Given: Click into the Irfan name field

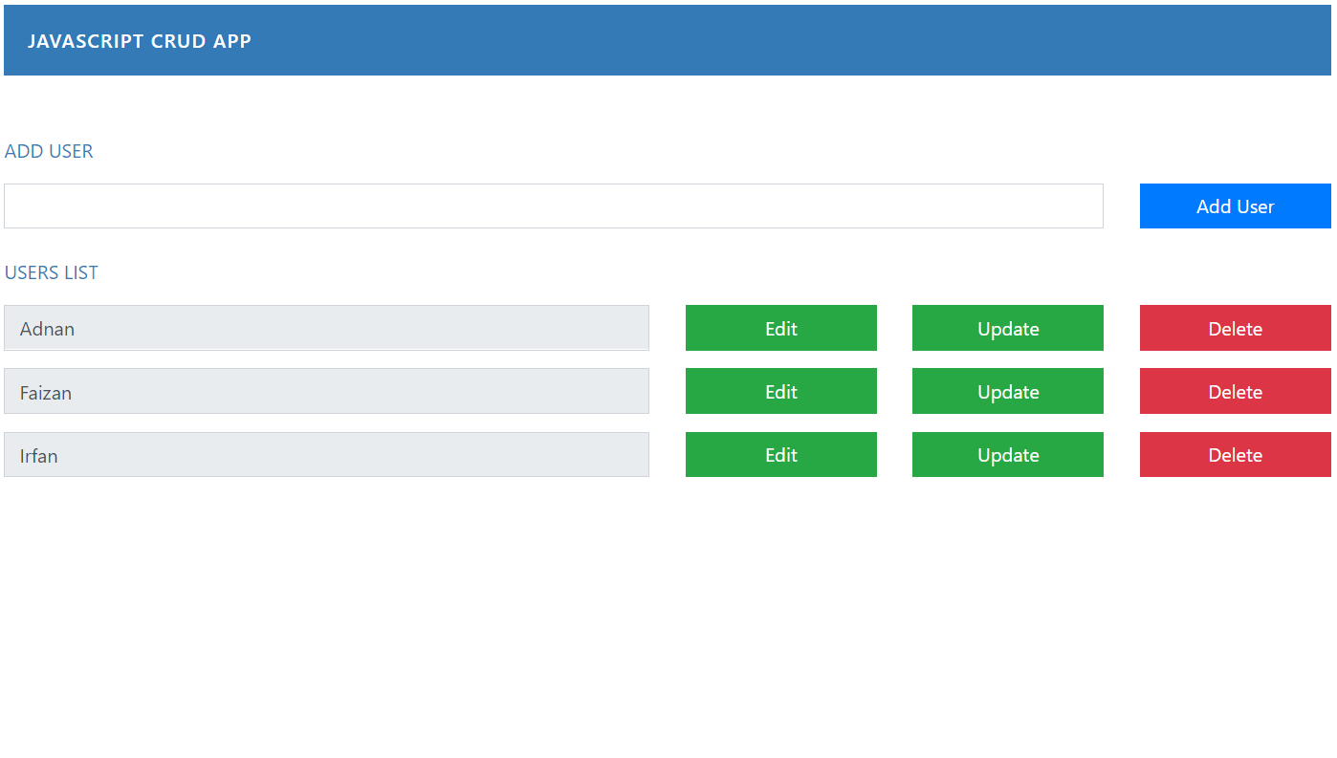Looking at the screenshot, I should [x=326, y=454].
